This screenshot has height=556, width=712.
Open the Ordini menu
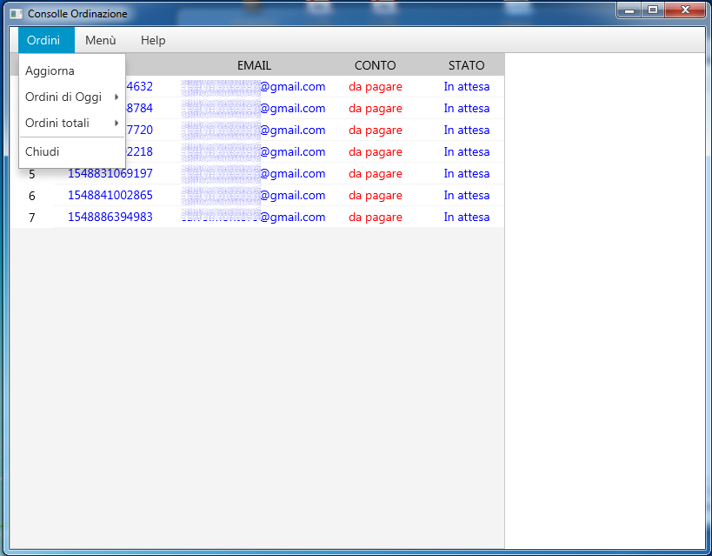pos(46,40)
